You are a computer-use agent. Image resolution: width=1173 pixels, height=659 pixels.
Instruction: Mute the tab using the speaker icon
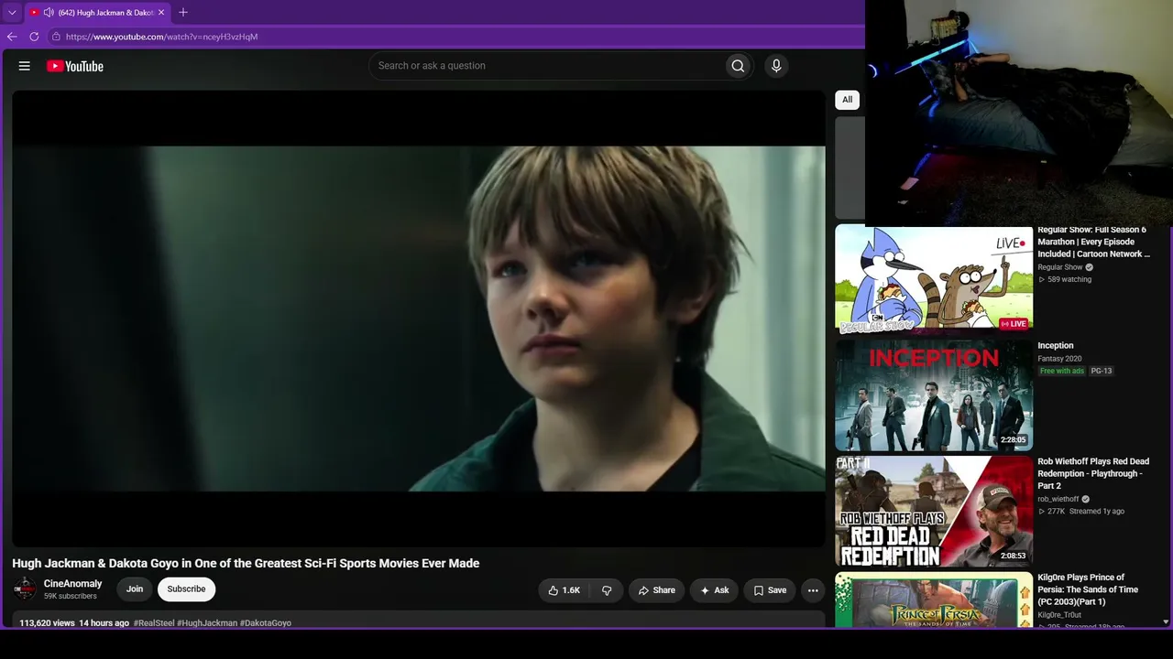tap(48, 13)
